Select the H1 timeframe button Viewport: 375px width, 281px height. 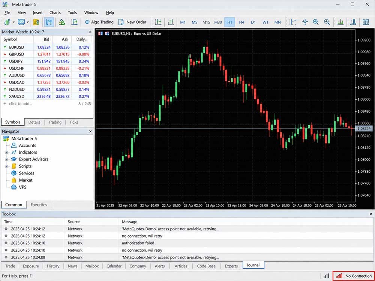pyautogui.click(x=229, y=22)
